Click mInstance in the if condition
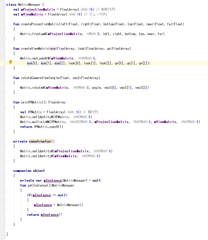This screenshot has height=240, width=208. point(42,195)
